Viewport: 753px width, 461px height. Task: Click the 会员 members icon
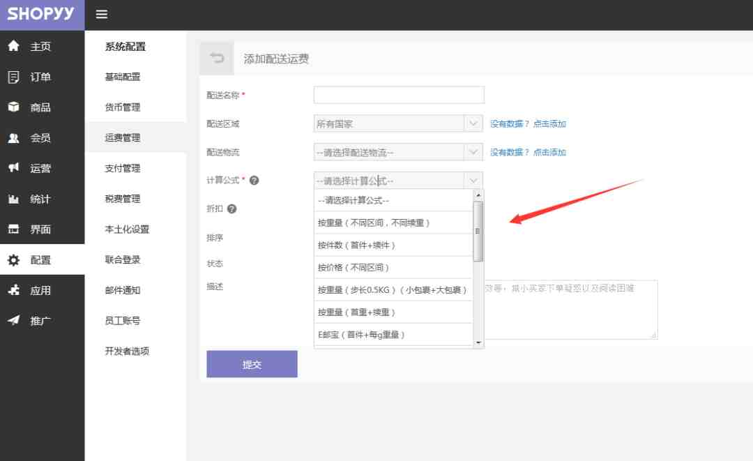13,138
